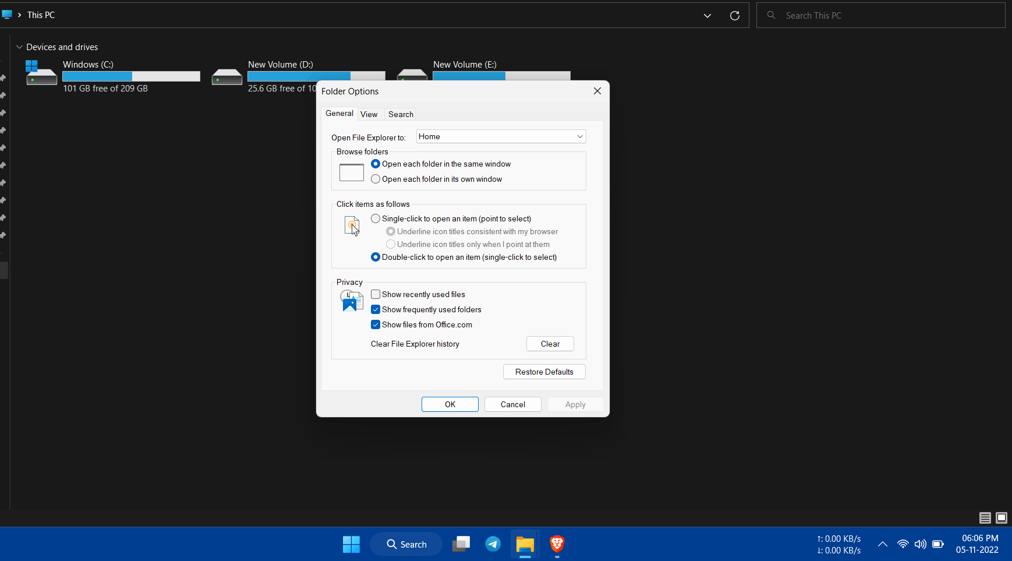The image size is (1012, 561).
Task: Switch to the Search tab
Action: pyautogui.click(x=401, y=114)
